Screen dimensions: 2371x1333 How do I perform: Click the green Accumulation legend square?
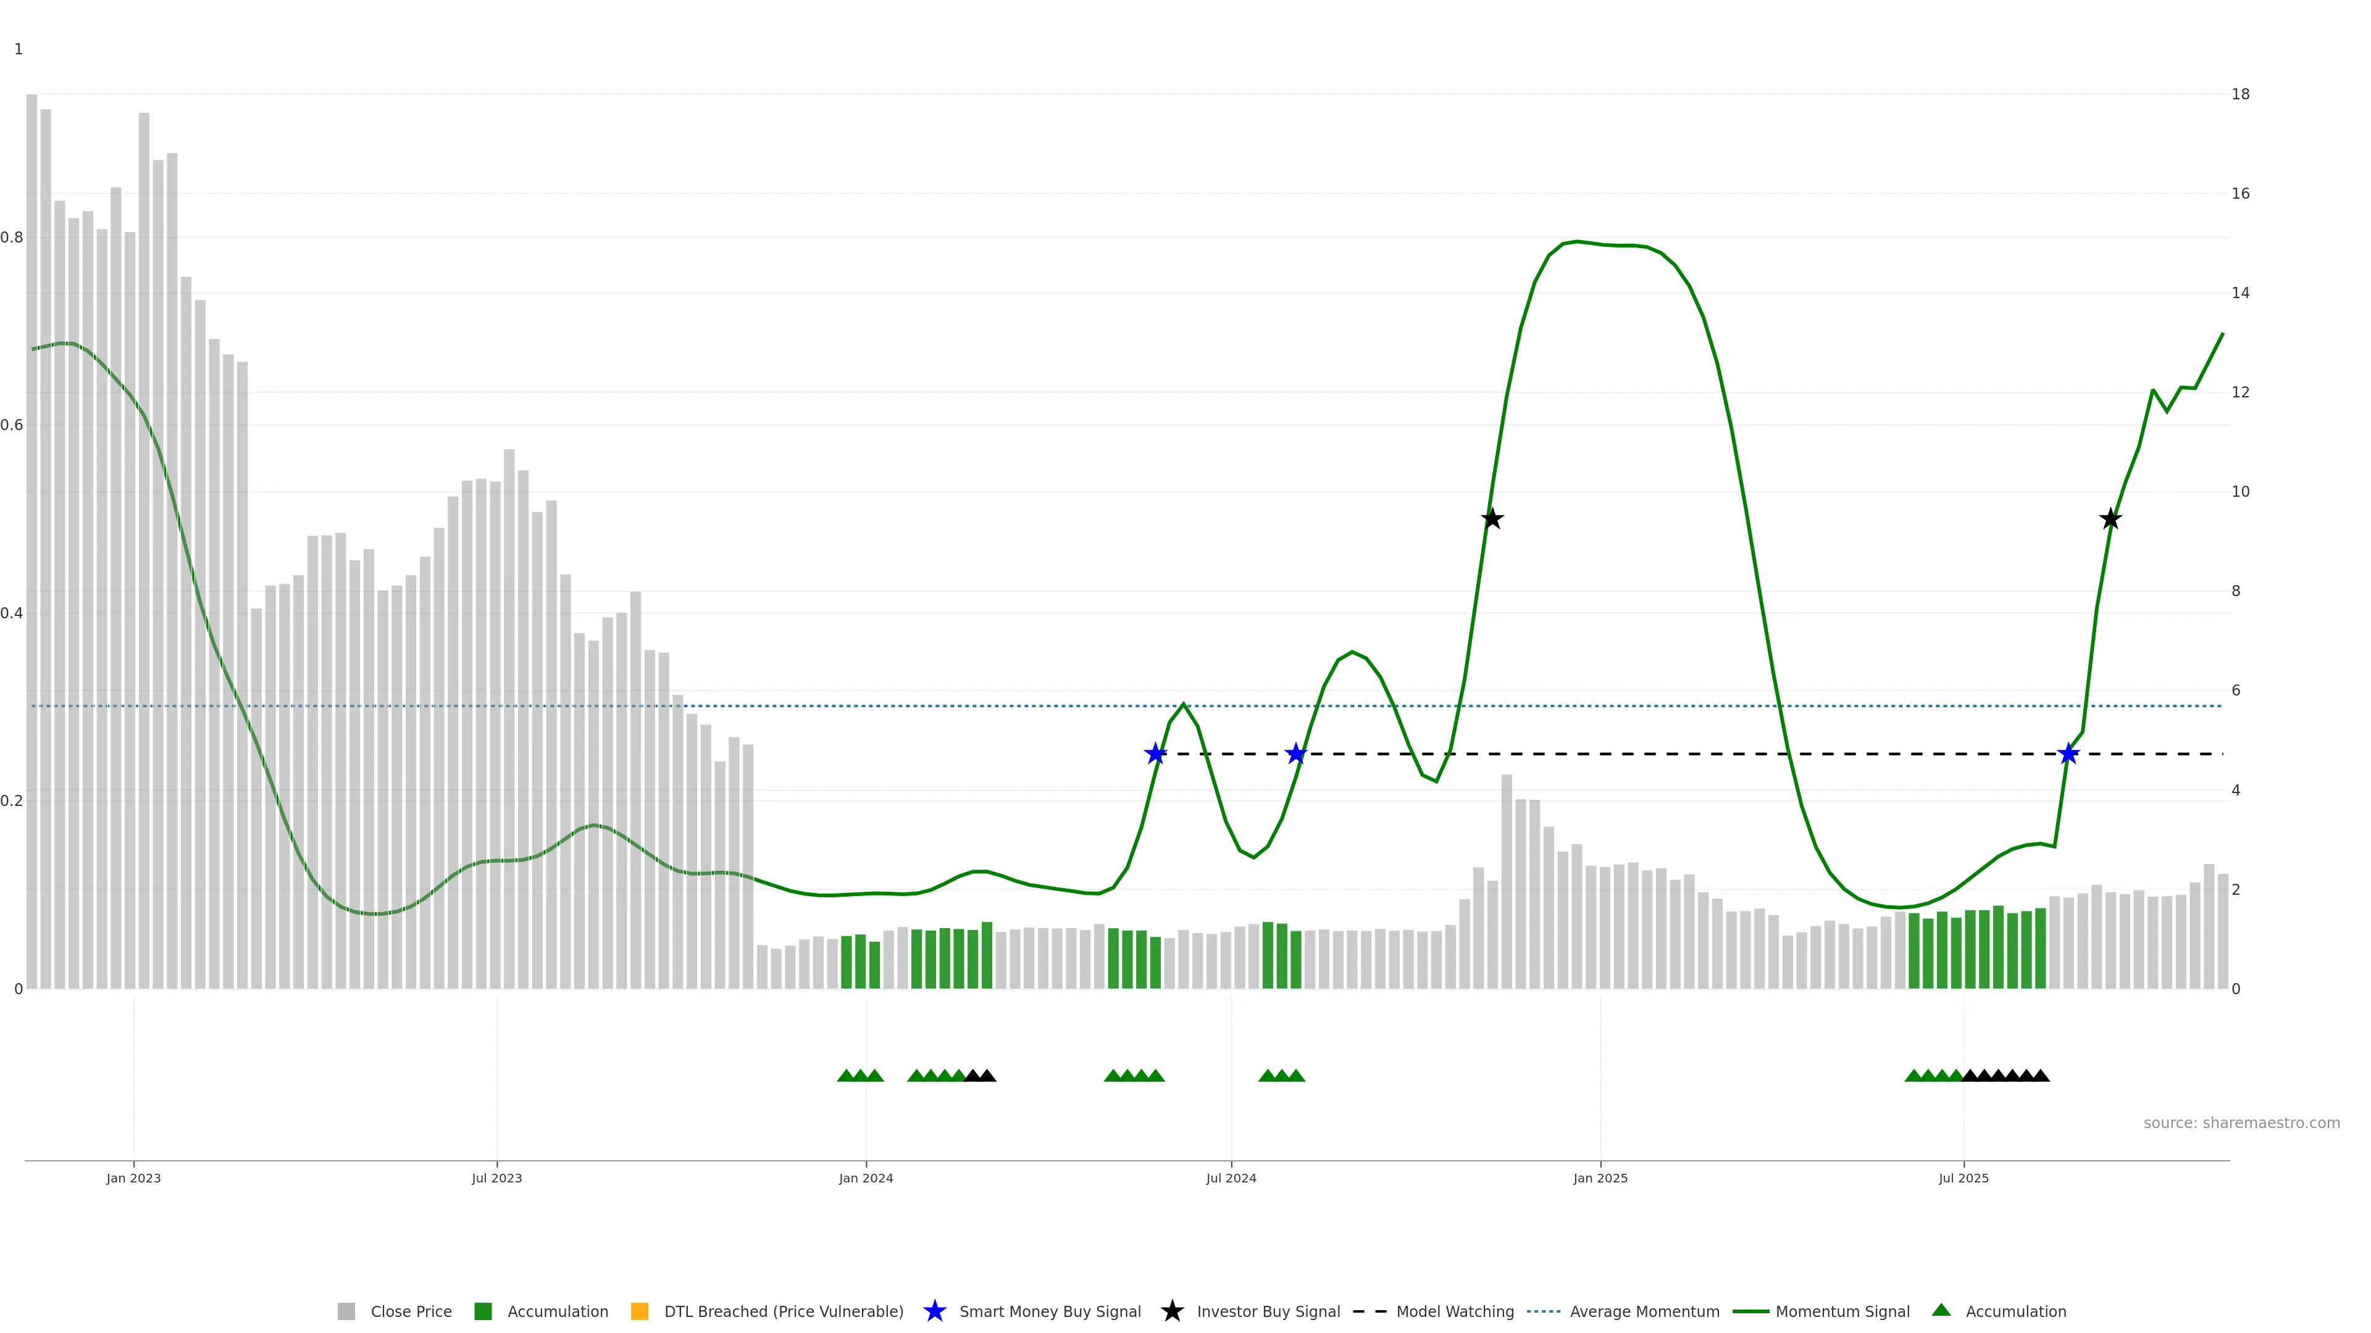[482, 1311]
